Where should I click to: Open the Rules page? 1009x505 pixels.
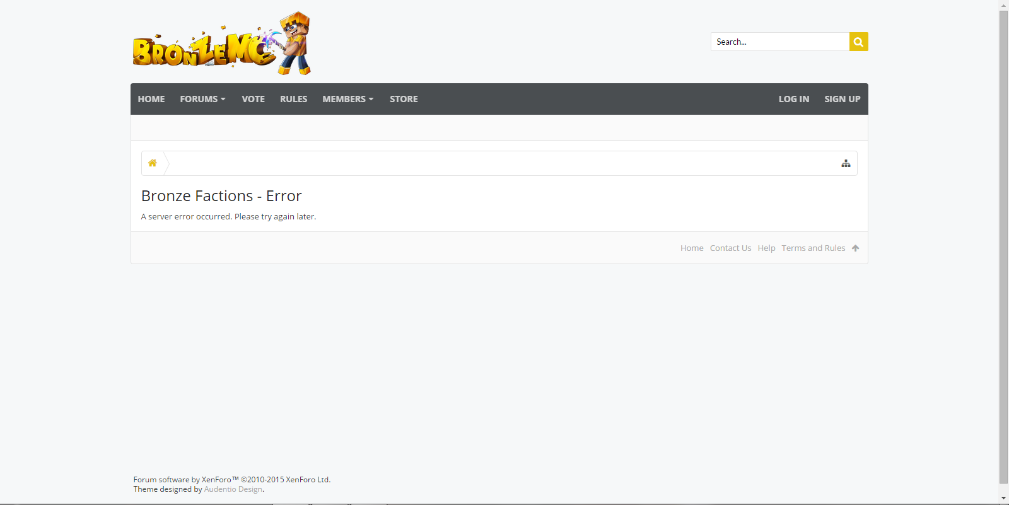293,99
